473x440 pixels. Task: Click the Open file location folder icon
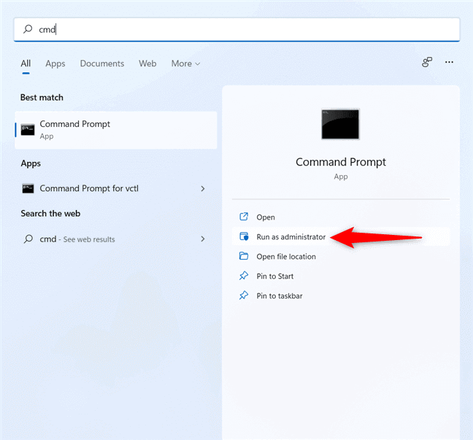point(244,257)
